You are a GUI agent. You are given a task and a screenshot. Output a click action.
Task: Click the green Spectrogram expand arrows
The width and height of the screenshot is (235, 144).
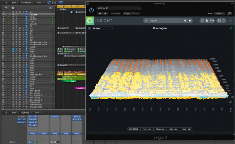[x=231, y=28]
